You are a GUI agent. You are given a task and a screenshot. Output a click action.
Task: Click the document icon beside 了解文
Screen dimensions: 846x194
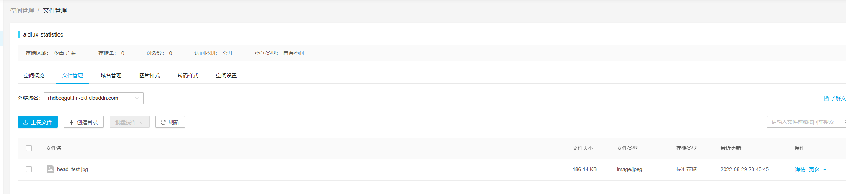click(x=826, y=98)
